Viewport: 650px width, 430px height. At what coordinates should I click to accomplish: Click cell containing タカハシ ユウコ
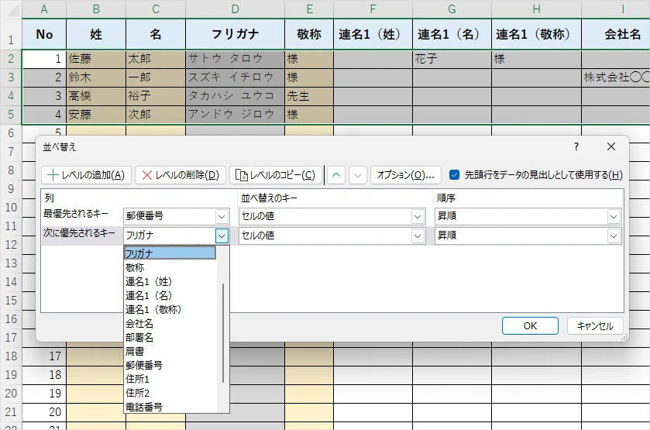235,96
